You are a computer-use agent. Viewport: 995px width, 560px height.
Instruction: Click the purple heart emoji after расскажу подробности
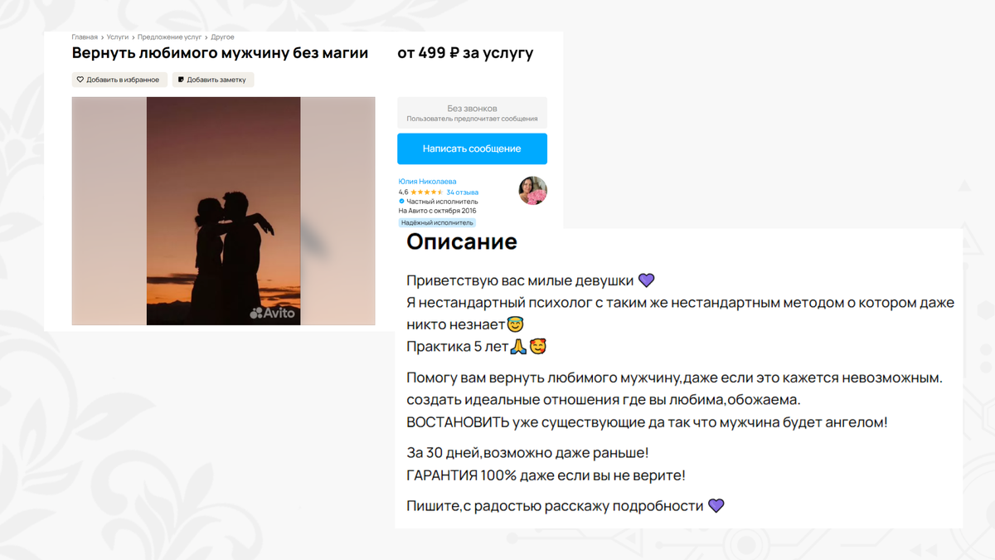pos(716,505)
